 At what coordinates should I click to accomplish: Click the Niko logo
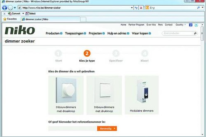click(x=20, y=31)
